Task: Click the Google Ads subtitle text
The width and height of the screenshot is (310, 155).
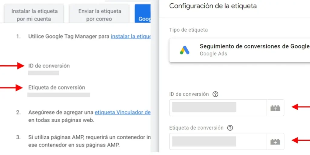Action: tap(213, 54)
